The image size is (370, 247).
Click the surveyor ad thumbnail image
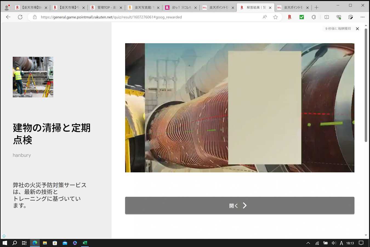(33, 77)
